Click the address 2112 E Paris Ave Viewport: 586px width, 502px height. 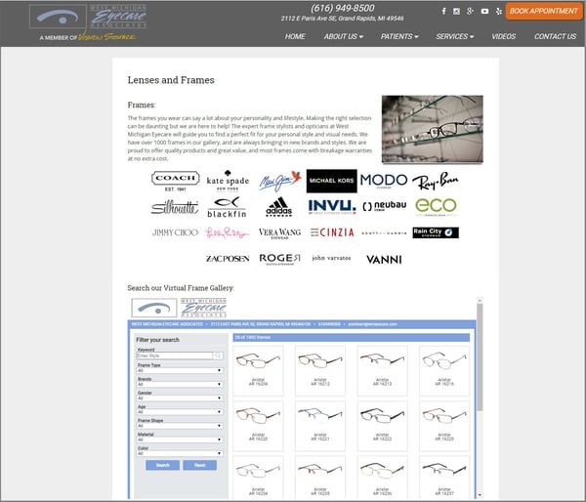(x=343, y=19)
